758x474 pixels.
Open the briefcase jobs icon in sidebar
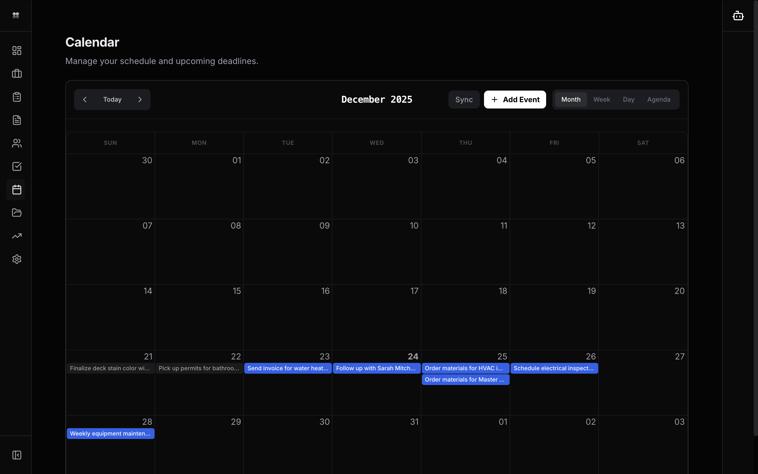click(x=17, y=74)
